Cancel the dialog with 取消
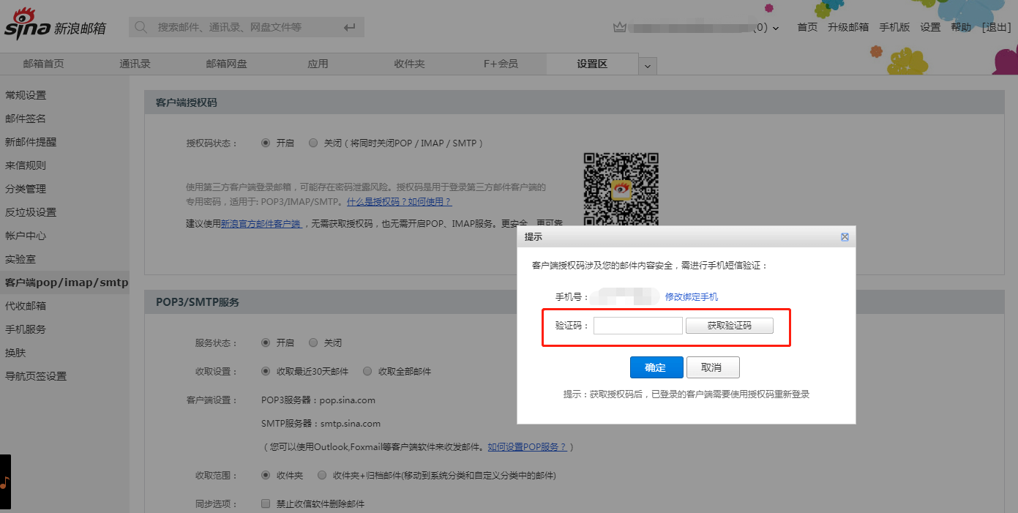Screen dimensions: 1018x513 tap(713, 367)
